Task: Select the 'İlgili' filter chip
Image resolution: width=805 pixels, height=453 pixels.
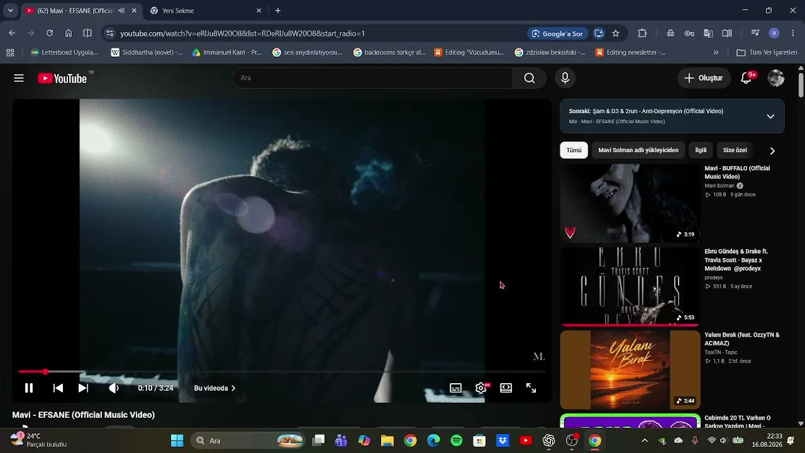Action: (701, 150)
